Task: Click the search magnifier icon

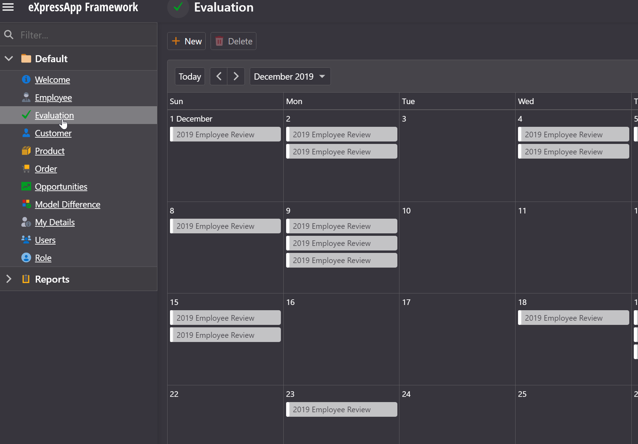Action: click(x=9, y=35)
